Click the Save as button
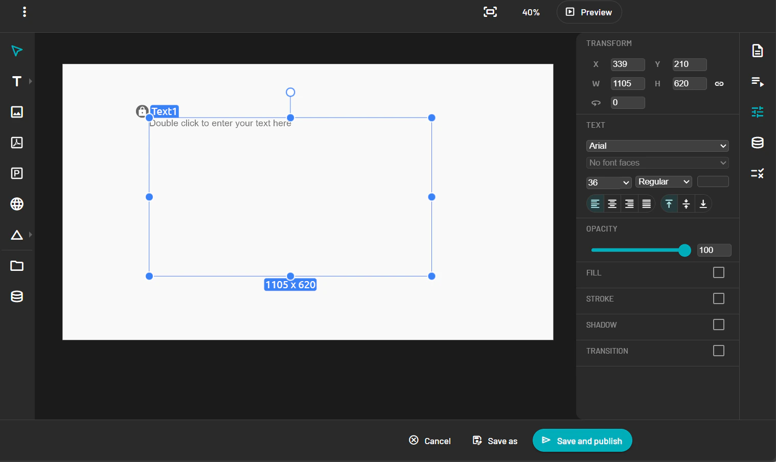The image size is (776, 462). [x=495, y=441]
